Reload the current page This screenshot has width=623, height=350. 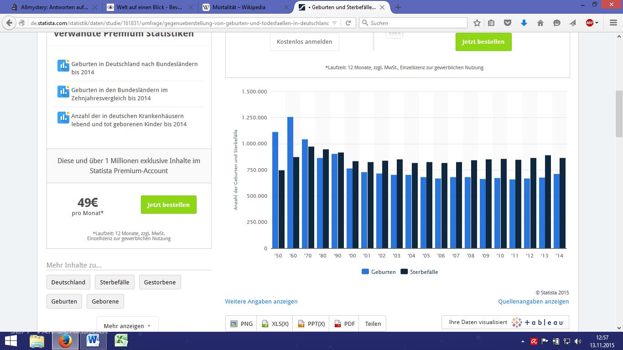pyautogui.click(x=348, y=23)
